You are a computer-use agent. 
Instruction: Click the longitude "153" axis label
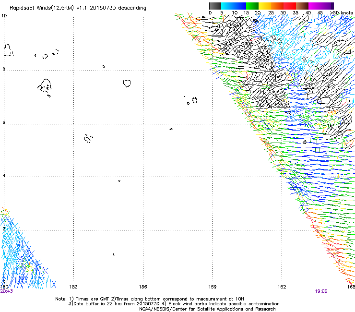click(73, 287)
